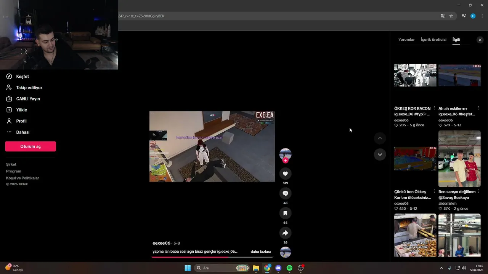Open taskbar microphone indicator

[x=449, y=268]
